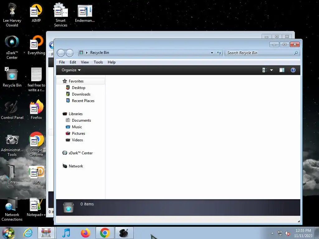319x239 pixels.
Task: Open the Help menu
Action: pos(112,62)
